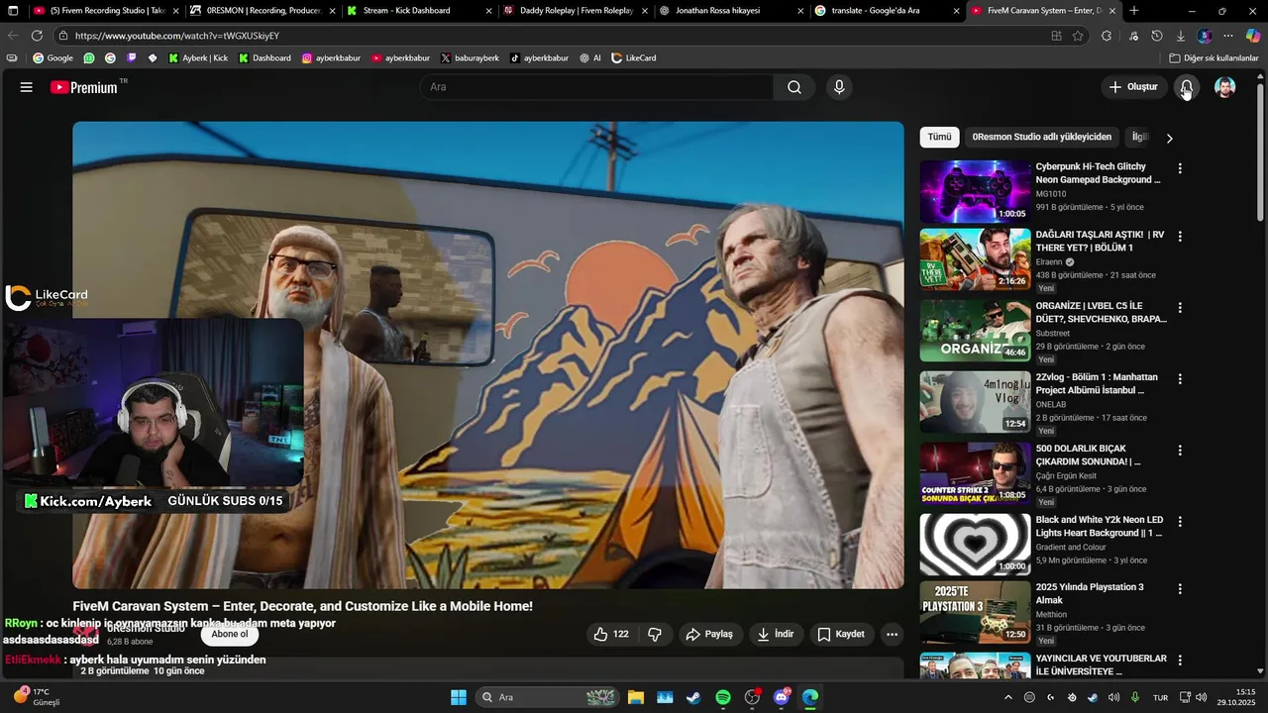Play the RV THERE YET thumbnail

click(x=975, y=259)
